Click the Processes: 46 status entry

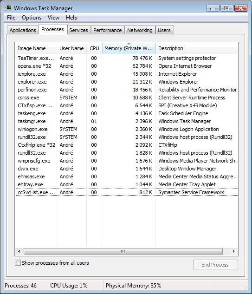click(x=20, y=286)
